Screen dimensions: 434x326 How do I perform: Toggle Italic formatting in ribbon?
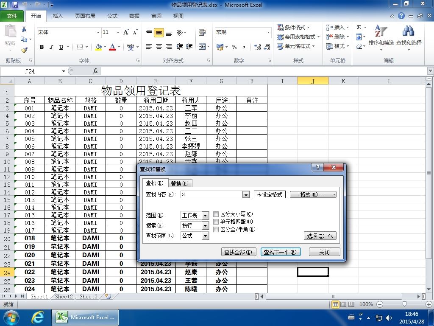click(x=51, y=47)
